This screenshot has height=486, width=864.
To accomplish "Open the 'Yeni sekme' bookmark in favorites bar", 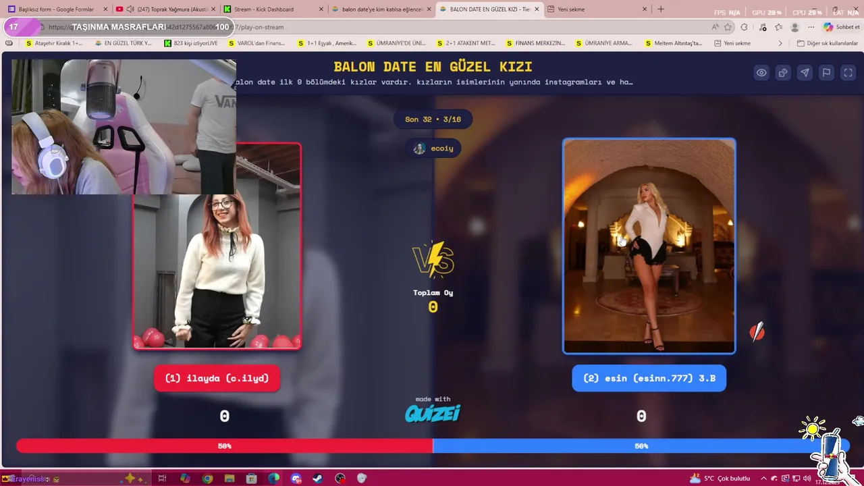I will 732,43.
